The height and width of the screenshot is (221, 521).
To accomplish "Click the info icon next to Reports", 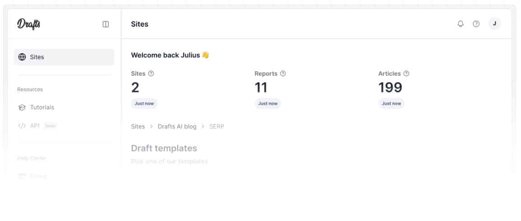I will click(283, 74).
